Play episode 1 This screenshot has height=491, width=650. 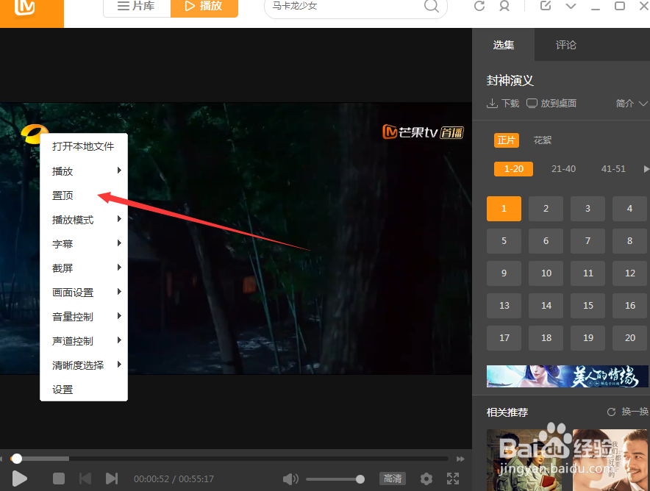click(x=504, y=209)
